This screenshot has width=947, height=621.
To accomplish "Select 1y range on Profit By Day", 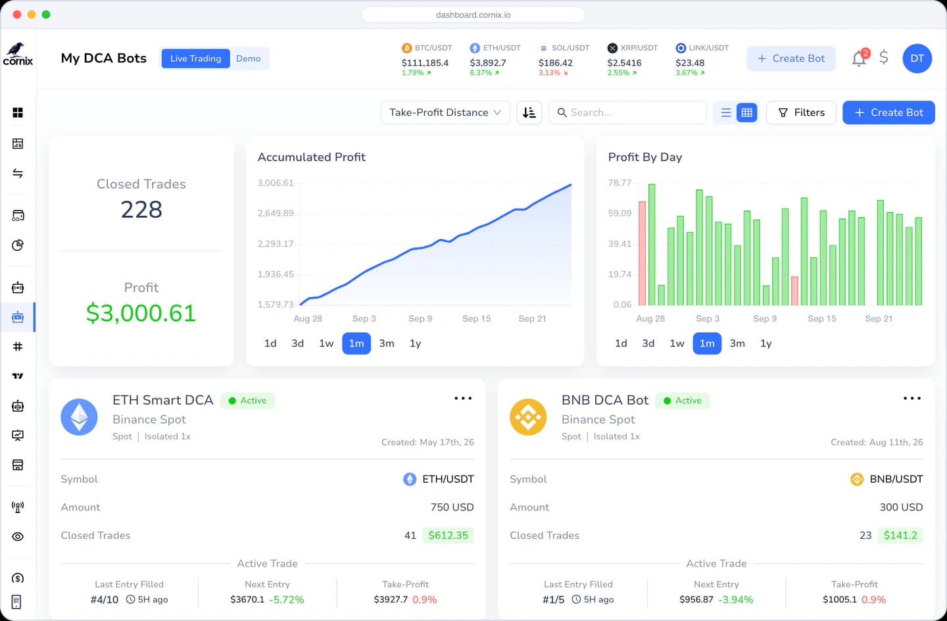I will [x=765, y=343].
